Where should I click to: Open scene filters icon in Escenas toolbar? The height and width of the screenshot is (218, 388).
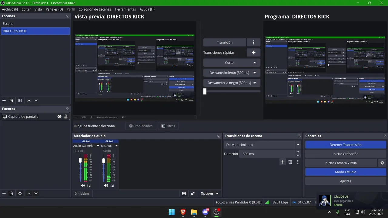(20, 101)
